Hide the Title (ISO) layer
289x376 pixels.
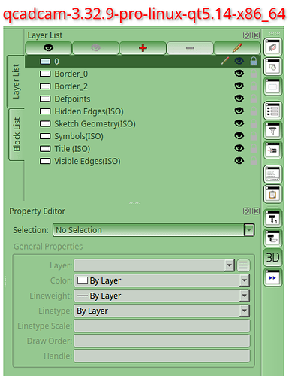pyautogui.click(x=239, y=148)
